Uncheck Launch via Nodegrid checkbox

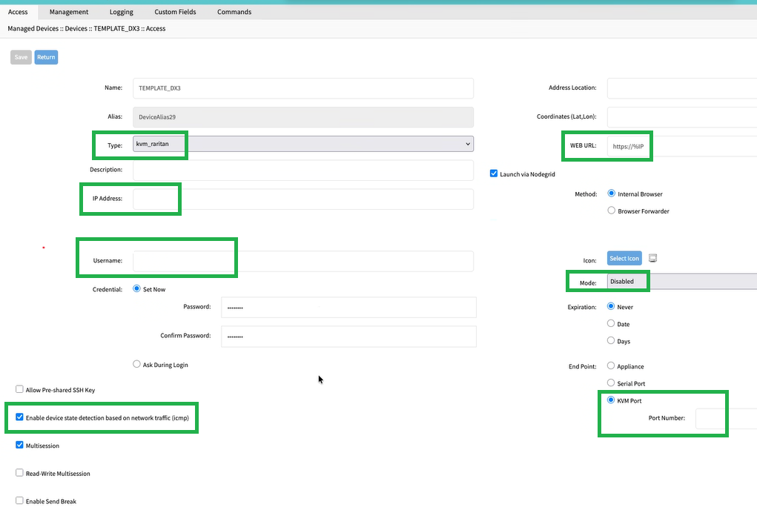pyautogui.click(x=494, y=173)
